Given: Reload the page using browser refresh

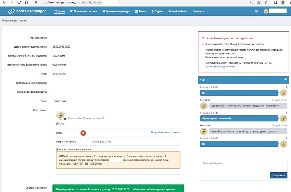Looking at the screenshot, I should pos(20,2).
